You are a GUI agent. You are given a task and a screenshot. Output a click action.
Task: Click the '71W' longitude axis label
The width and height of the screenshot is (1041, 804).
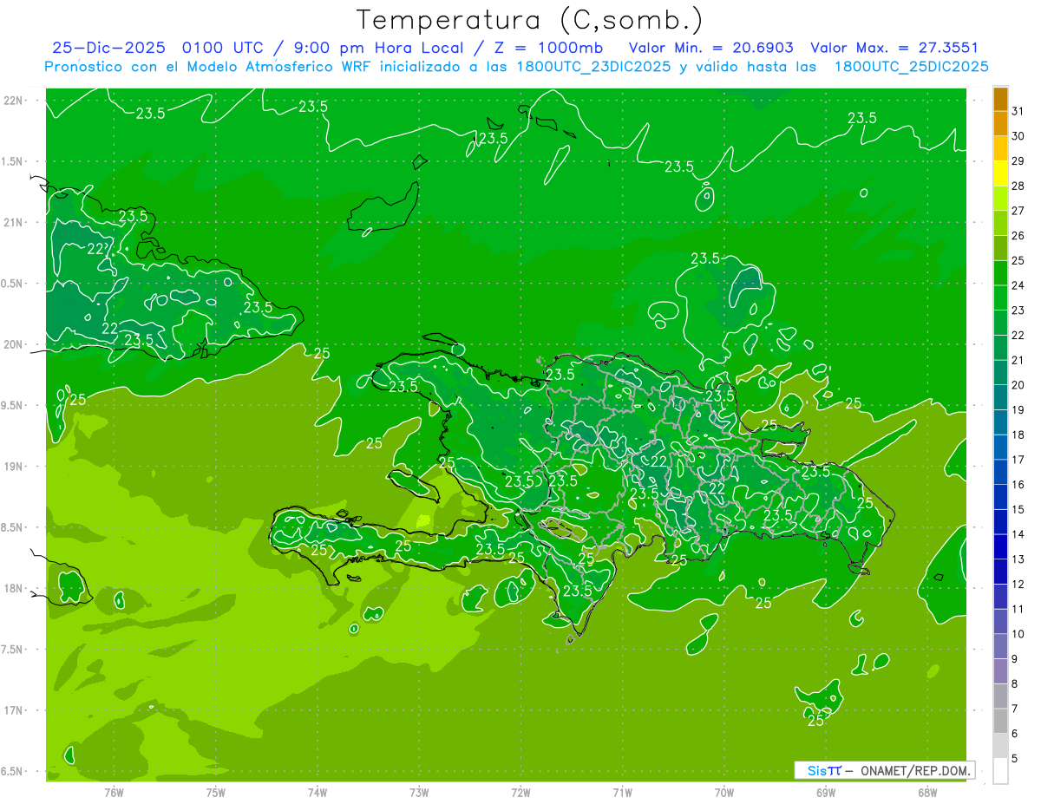(622, 793)
